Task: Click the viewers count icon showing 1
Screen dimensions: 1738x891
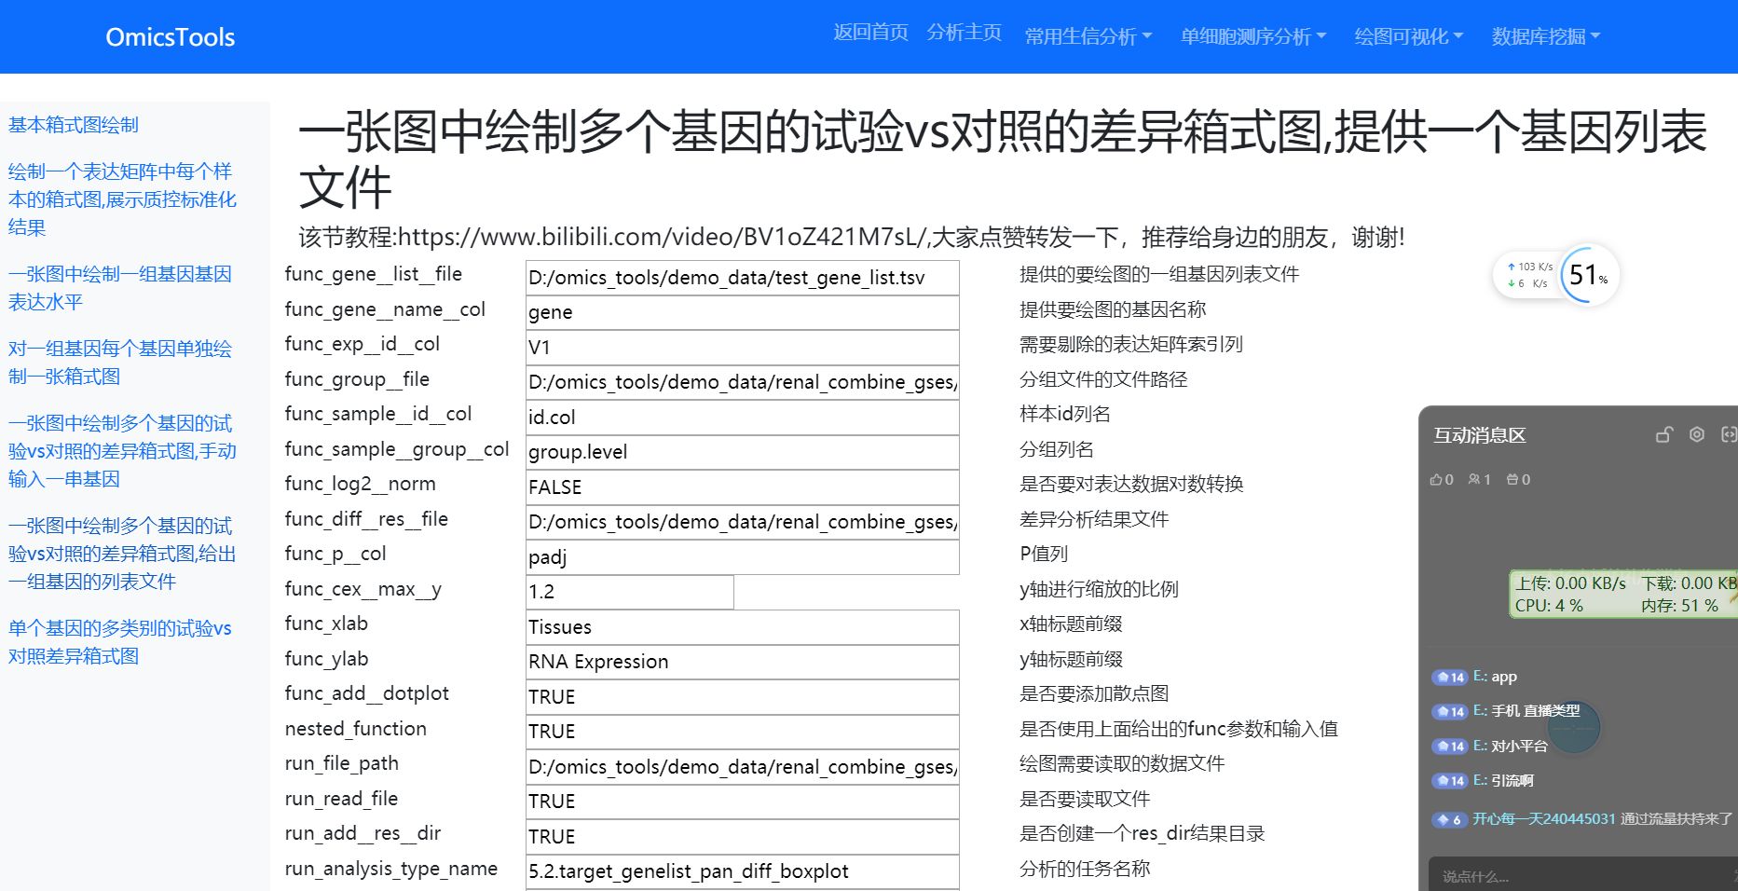Action: pyautogui.click(x=1474, y=479)
